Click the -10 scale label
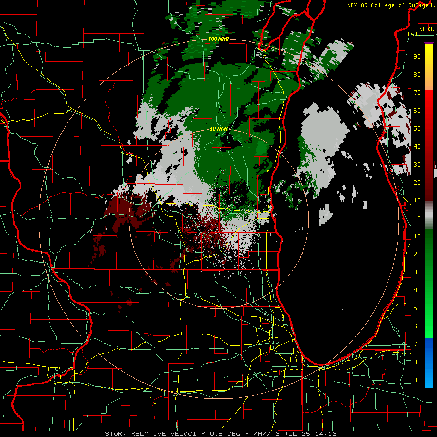This screenshot has height=437, width=437. tap(415, 236)
